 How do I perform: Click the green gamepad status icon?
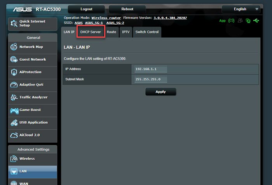point(231,21)
